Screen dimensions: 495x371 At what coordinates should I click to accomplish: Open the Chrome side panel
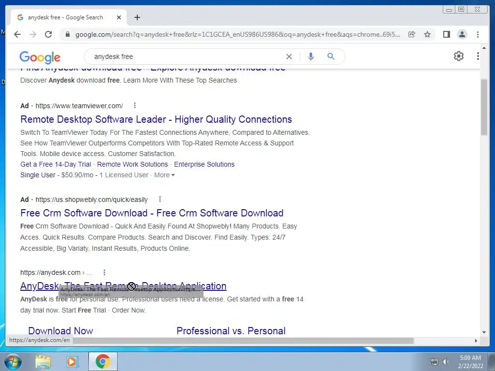(446, 34)
